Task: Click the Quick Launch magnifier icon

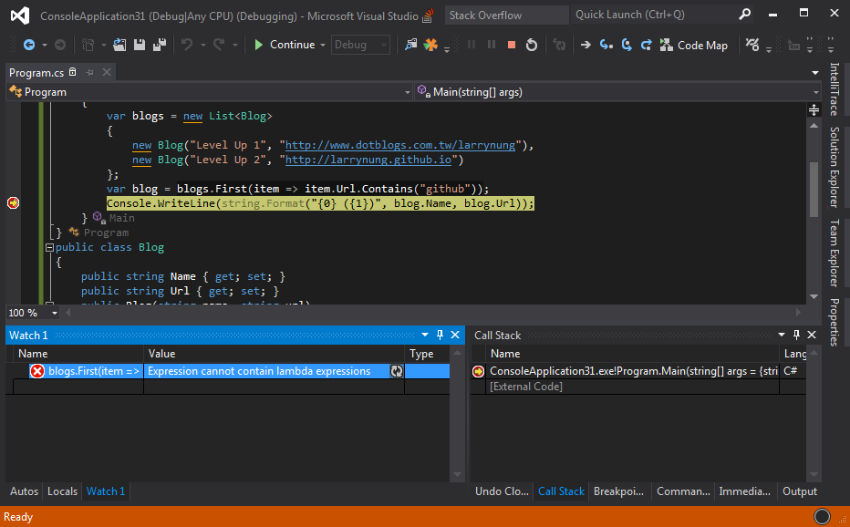Action: click(x=745, y=15)
